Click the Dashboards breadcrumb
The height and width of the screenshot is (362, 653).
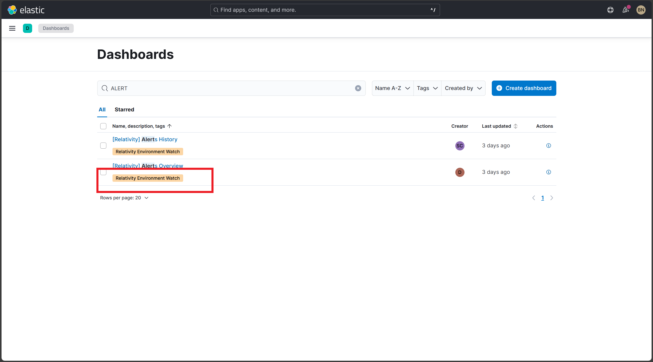[x=56, y=28]
